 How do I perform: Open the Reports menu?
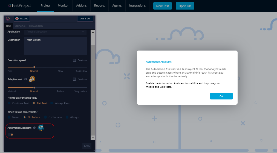tap(99, 6)
